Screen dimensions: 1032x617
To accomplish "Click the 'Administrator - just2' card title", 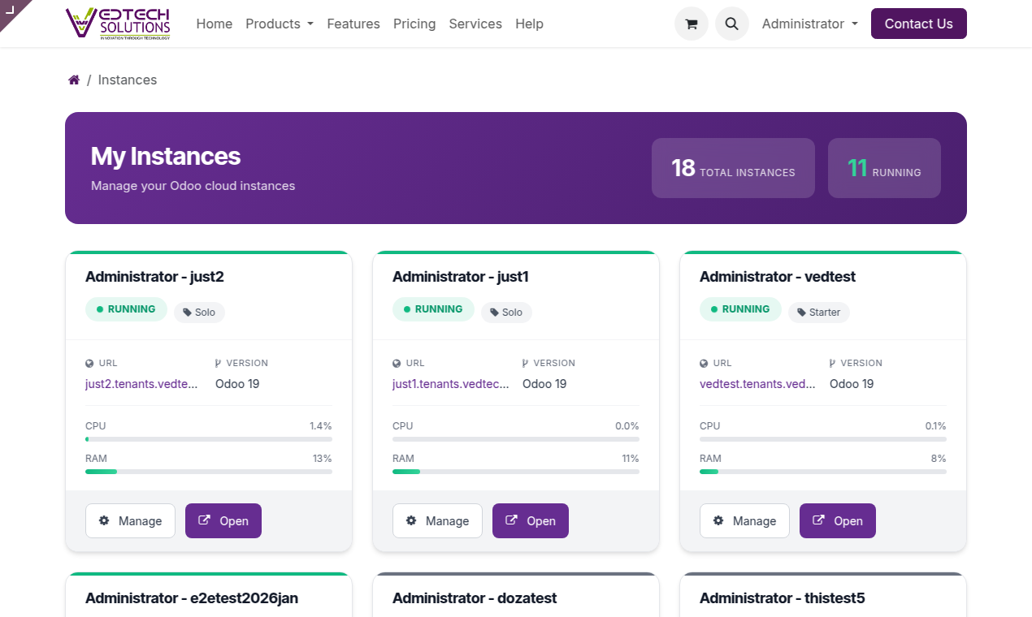I will 154,277.
